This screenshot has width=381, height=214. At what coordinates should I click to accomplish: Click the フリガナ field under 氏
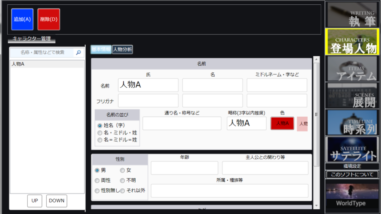[x=148, y=101]
